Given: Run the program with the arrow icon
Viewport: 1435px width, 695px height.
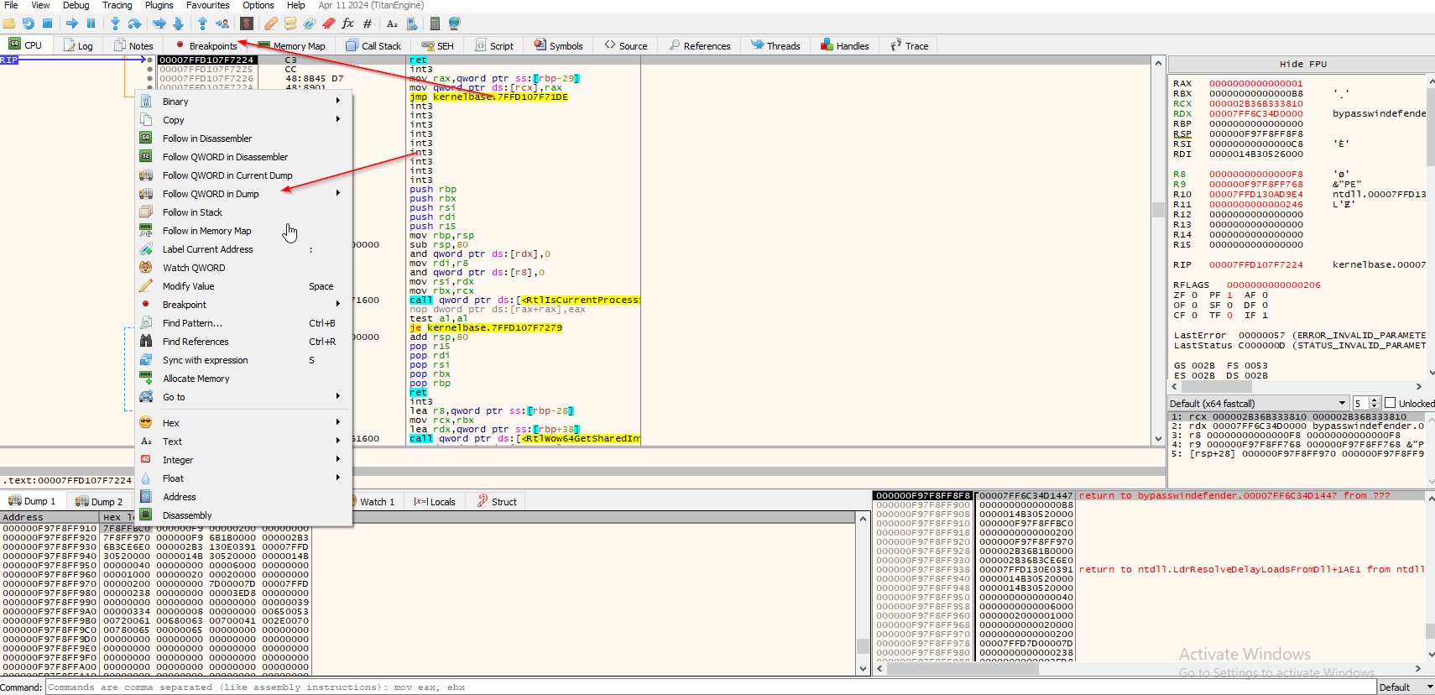Looking at the screenshot, I should (x=72, y=24).
